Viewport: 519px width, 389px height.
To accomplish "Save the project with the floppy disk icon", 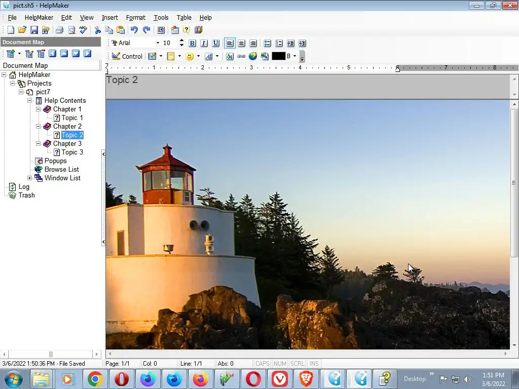I will click(34, 30).
